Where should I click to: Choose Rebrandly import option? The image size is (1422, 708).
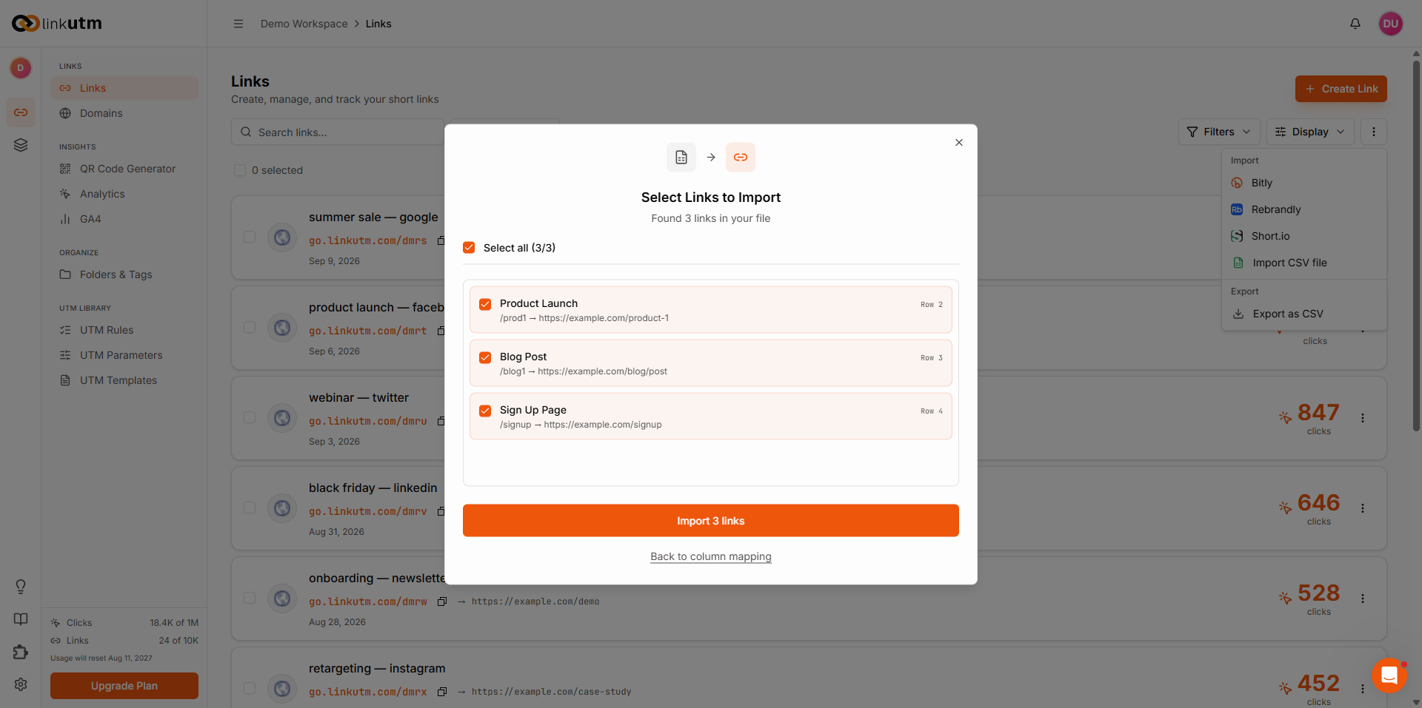coord(1304,209)
